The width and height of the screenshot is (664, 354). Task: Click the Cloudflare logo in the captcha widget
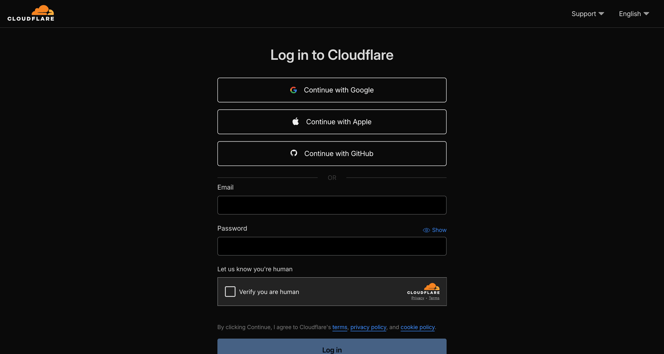pyautogui.click(x=423, y=288)
